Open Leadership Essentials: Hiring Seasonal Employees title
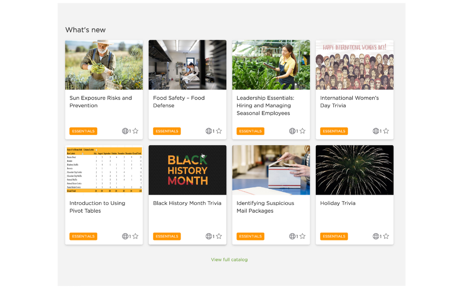 [265, 105]
